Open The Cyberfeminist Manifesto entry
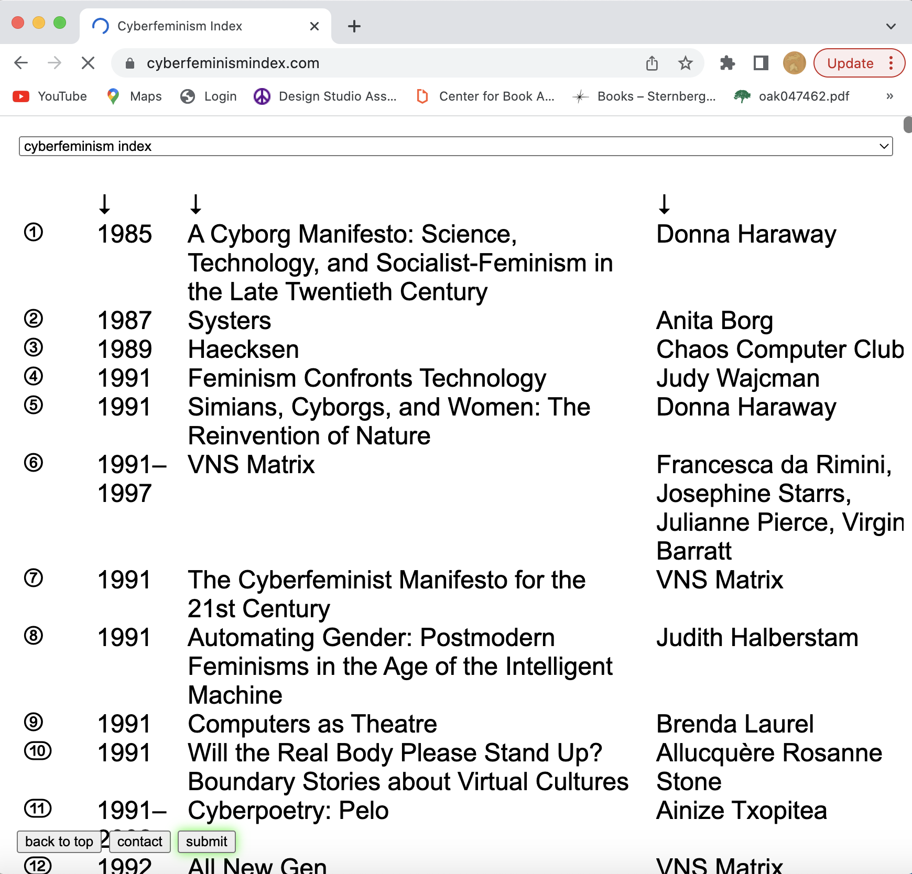This screenshot has width=912, height=874. [x=387, y=594]
